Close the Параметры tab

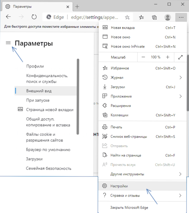click(x=68, y=7)
